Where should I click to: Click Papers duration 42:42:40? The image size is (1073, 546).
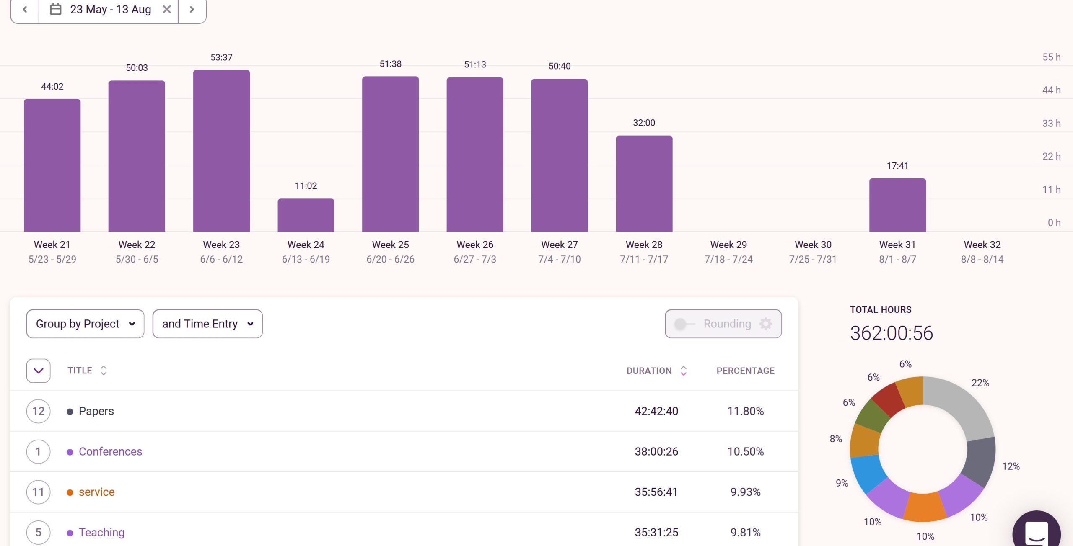click(656, 411)
